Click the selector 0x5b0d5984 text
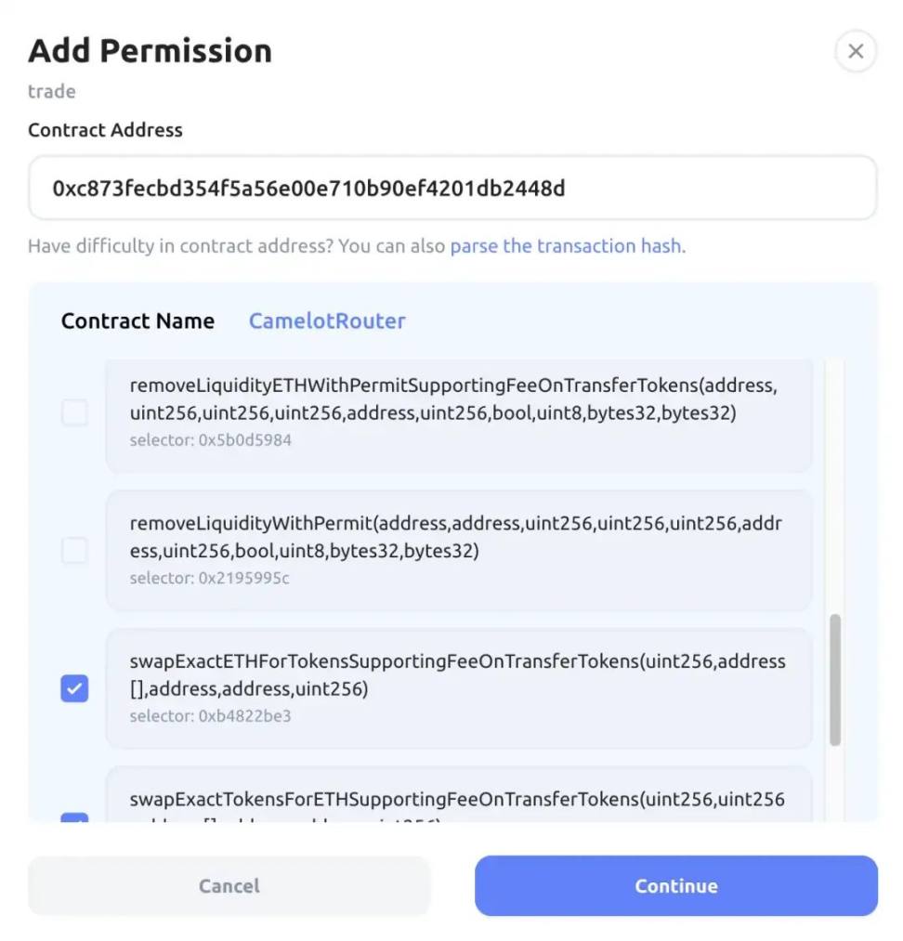 211,440
